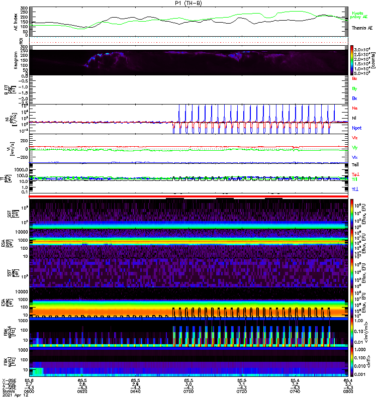This screenshot has height=402, width=377.
Task: Click the FBK mV/m color bar
Action: tap(352, 332)
